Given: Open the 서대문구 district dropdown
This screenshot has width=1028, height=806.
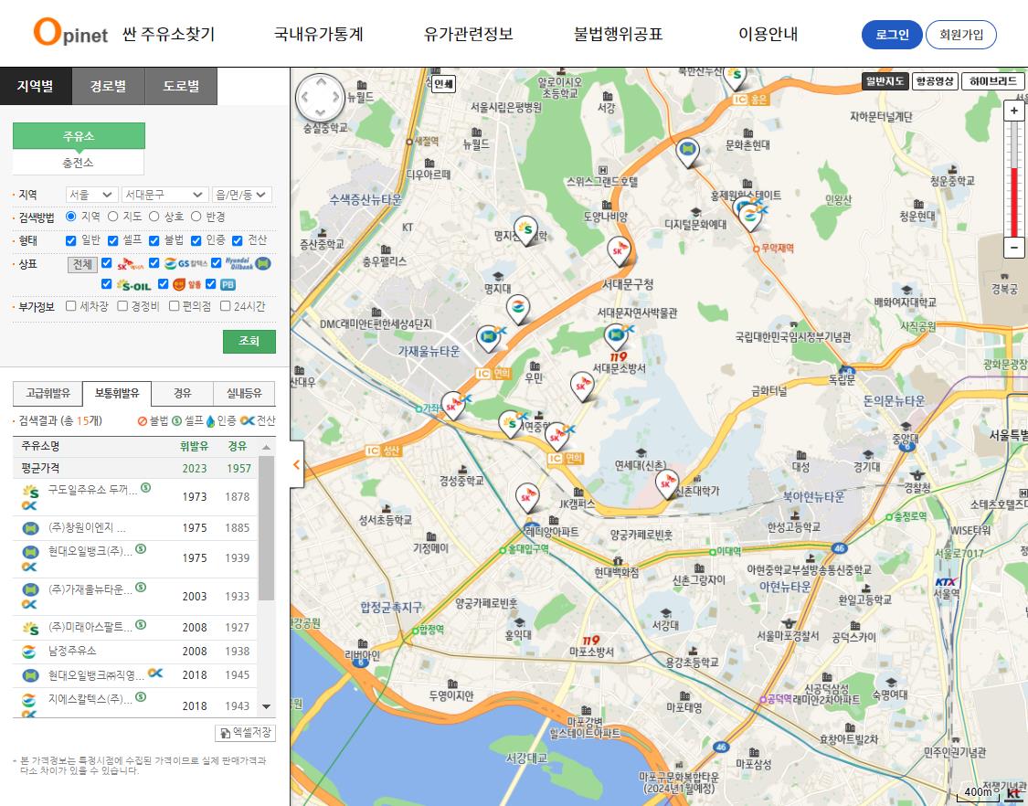Looking at the screenshot, I should point(164,195).
